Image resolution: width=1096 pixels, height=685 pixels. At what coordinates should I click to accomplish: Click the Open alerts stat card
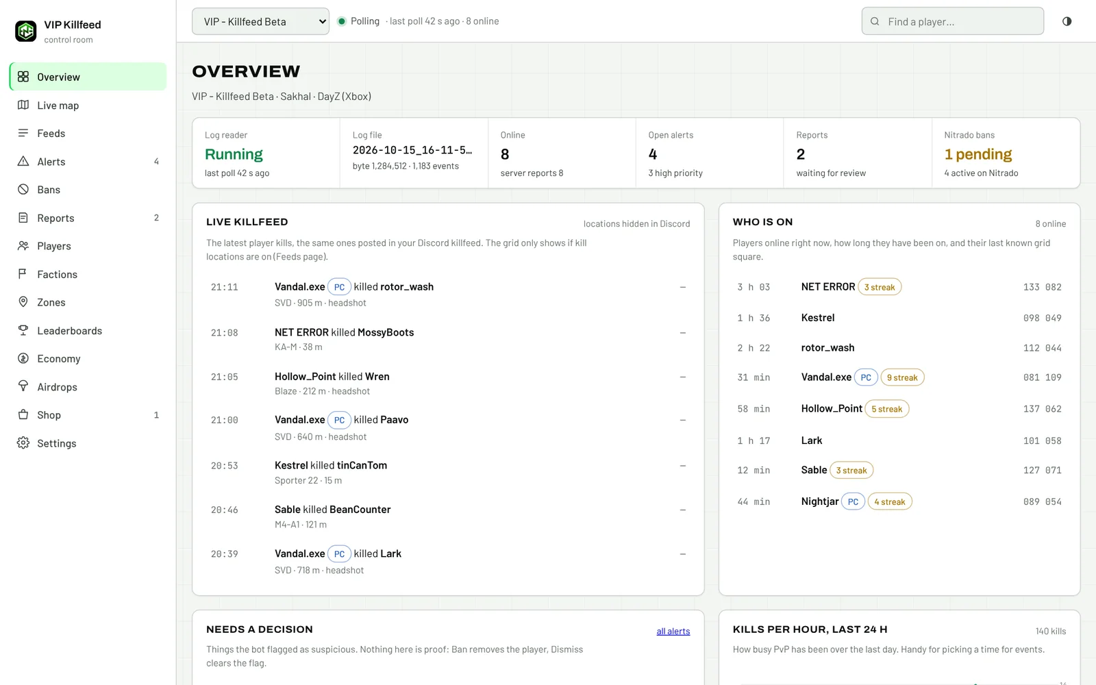pyautogui.click(x=709, y=153)
